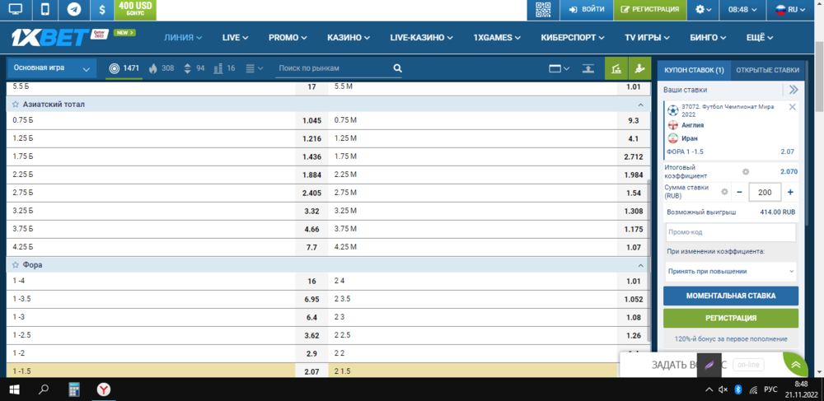Click the collapse all markets icon
Screen dimensions: 824x401
tap(588, 68)
